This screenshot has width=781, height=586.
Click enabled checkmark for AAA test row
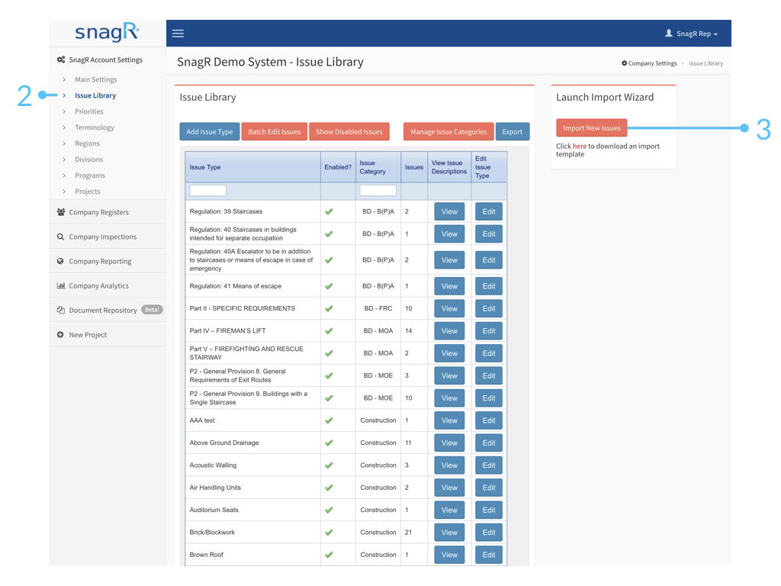click(x=329, y=420)
